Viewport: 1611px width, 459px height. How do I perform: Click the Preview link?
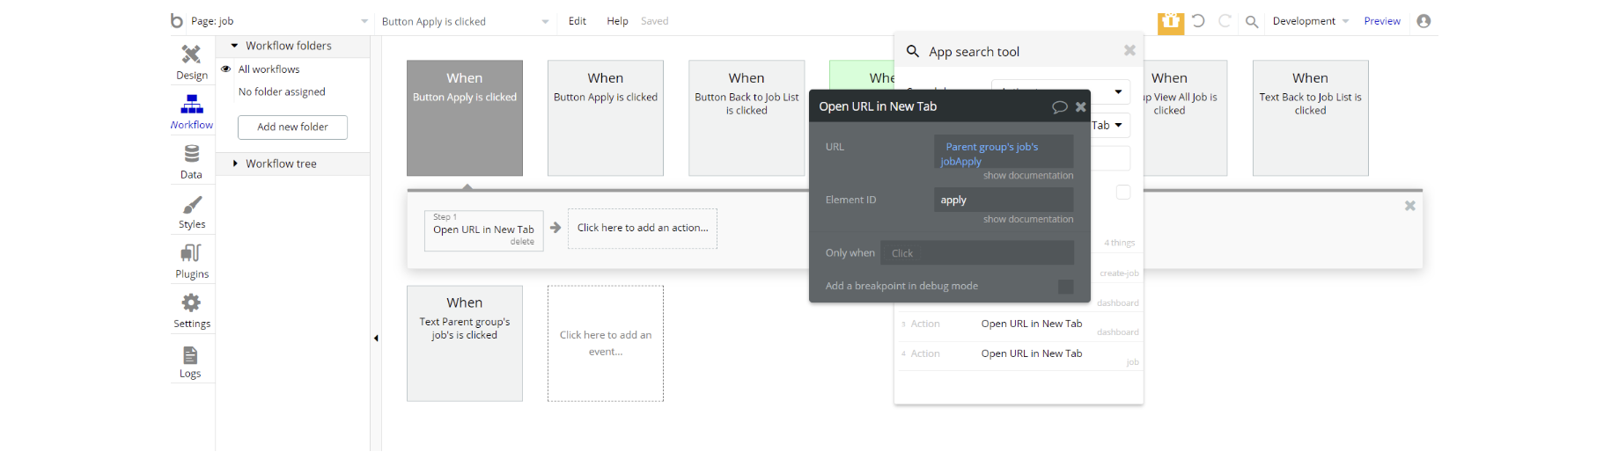pos(1381,21)
